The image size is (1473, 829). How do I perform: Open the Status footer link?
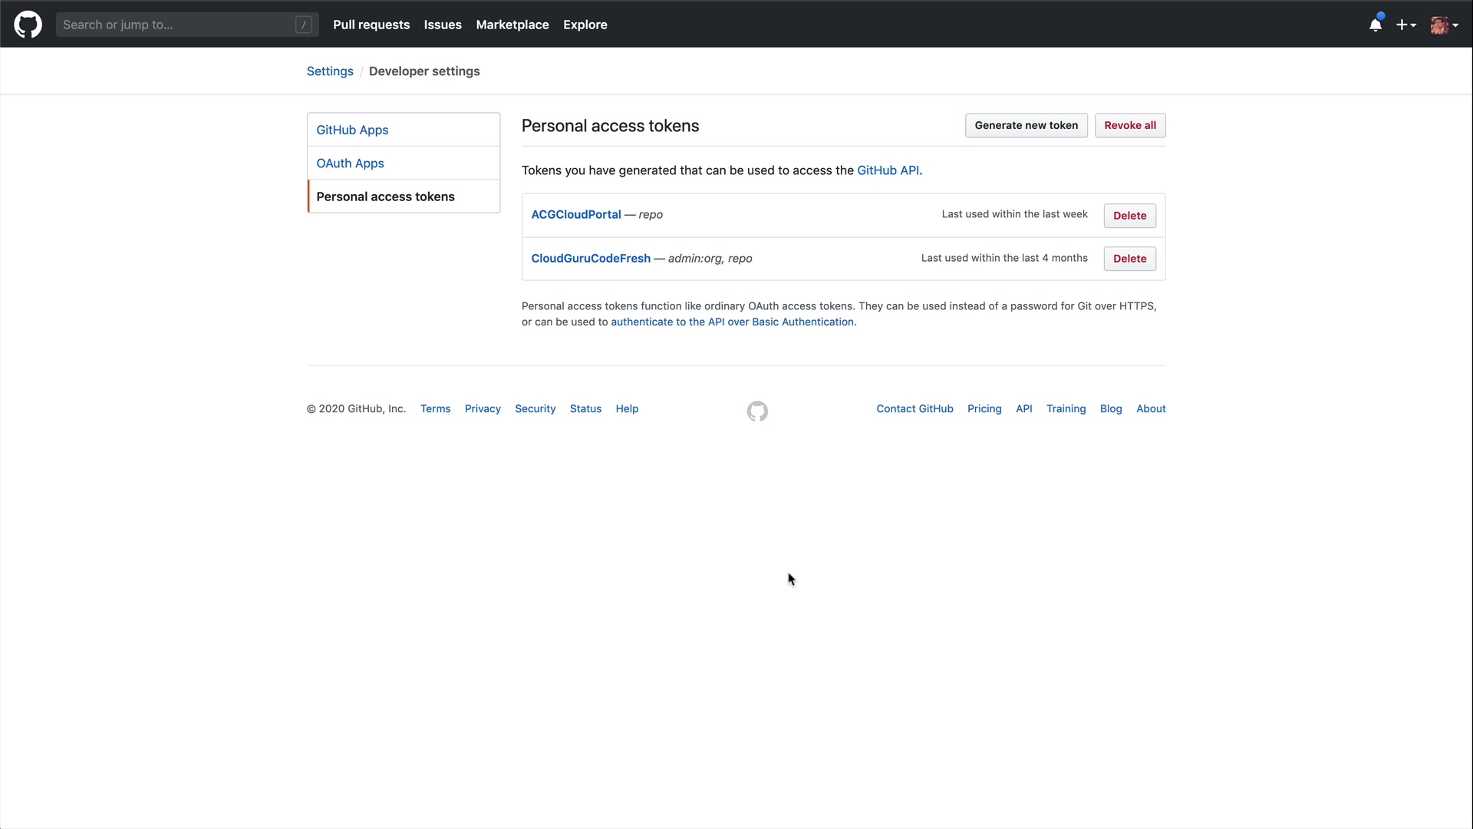click(585, 409)
